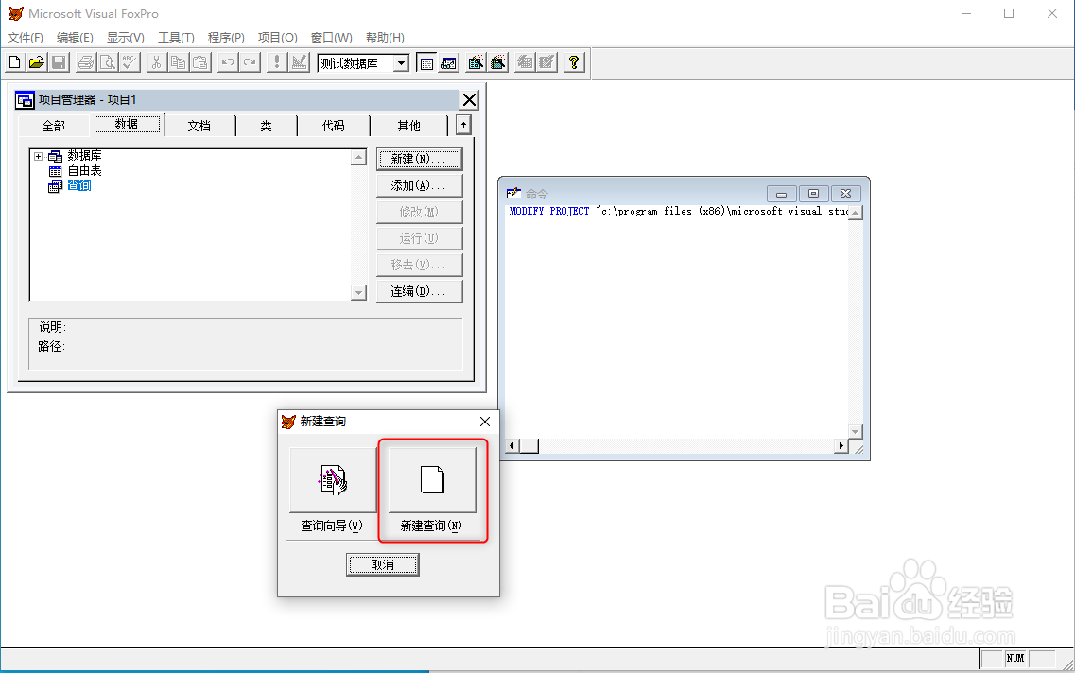Toggle the Command Window toolbar icon
The image size is (1075, 673).
(426, 63)
